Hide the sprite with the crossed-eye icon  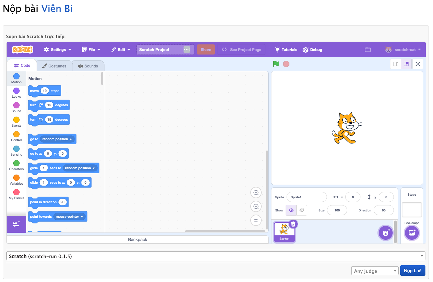(x=302, y=210)
